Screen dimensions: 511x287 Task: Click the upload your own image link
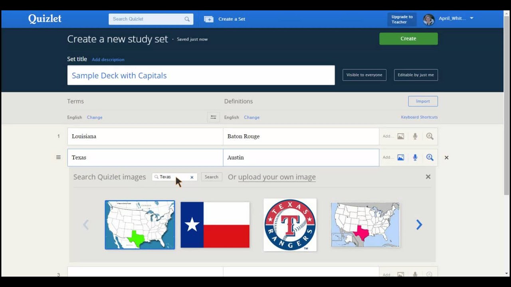(277, 177)
